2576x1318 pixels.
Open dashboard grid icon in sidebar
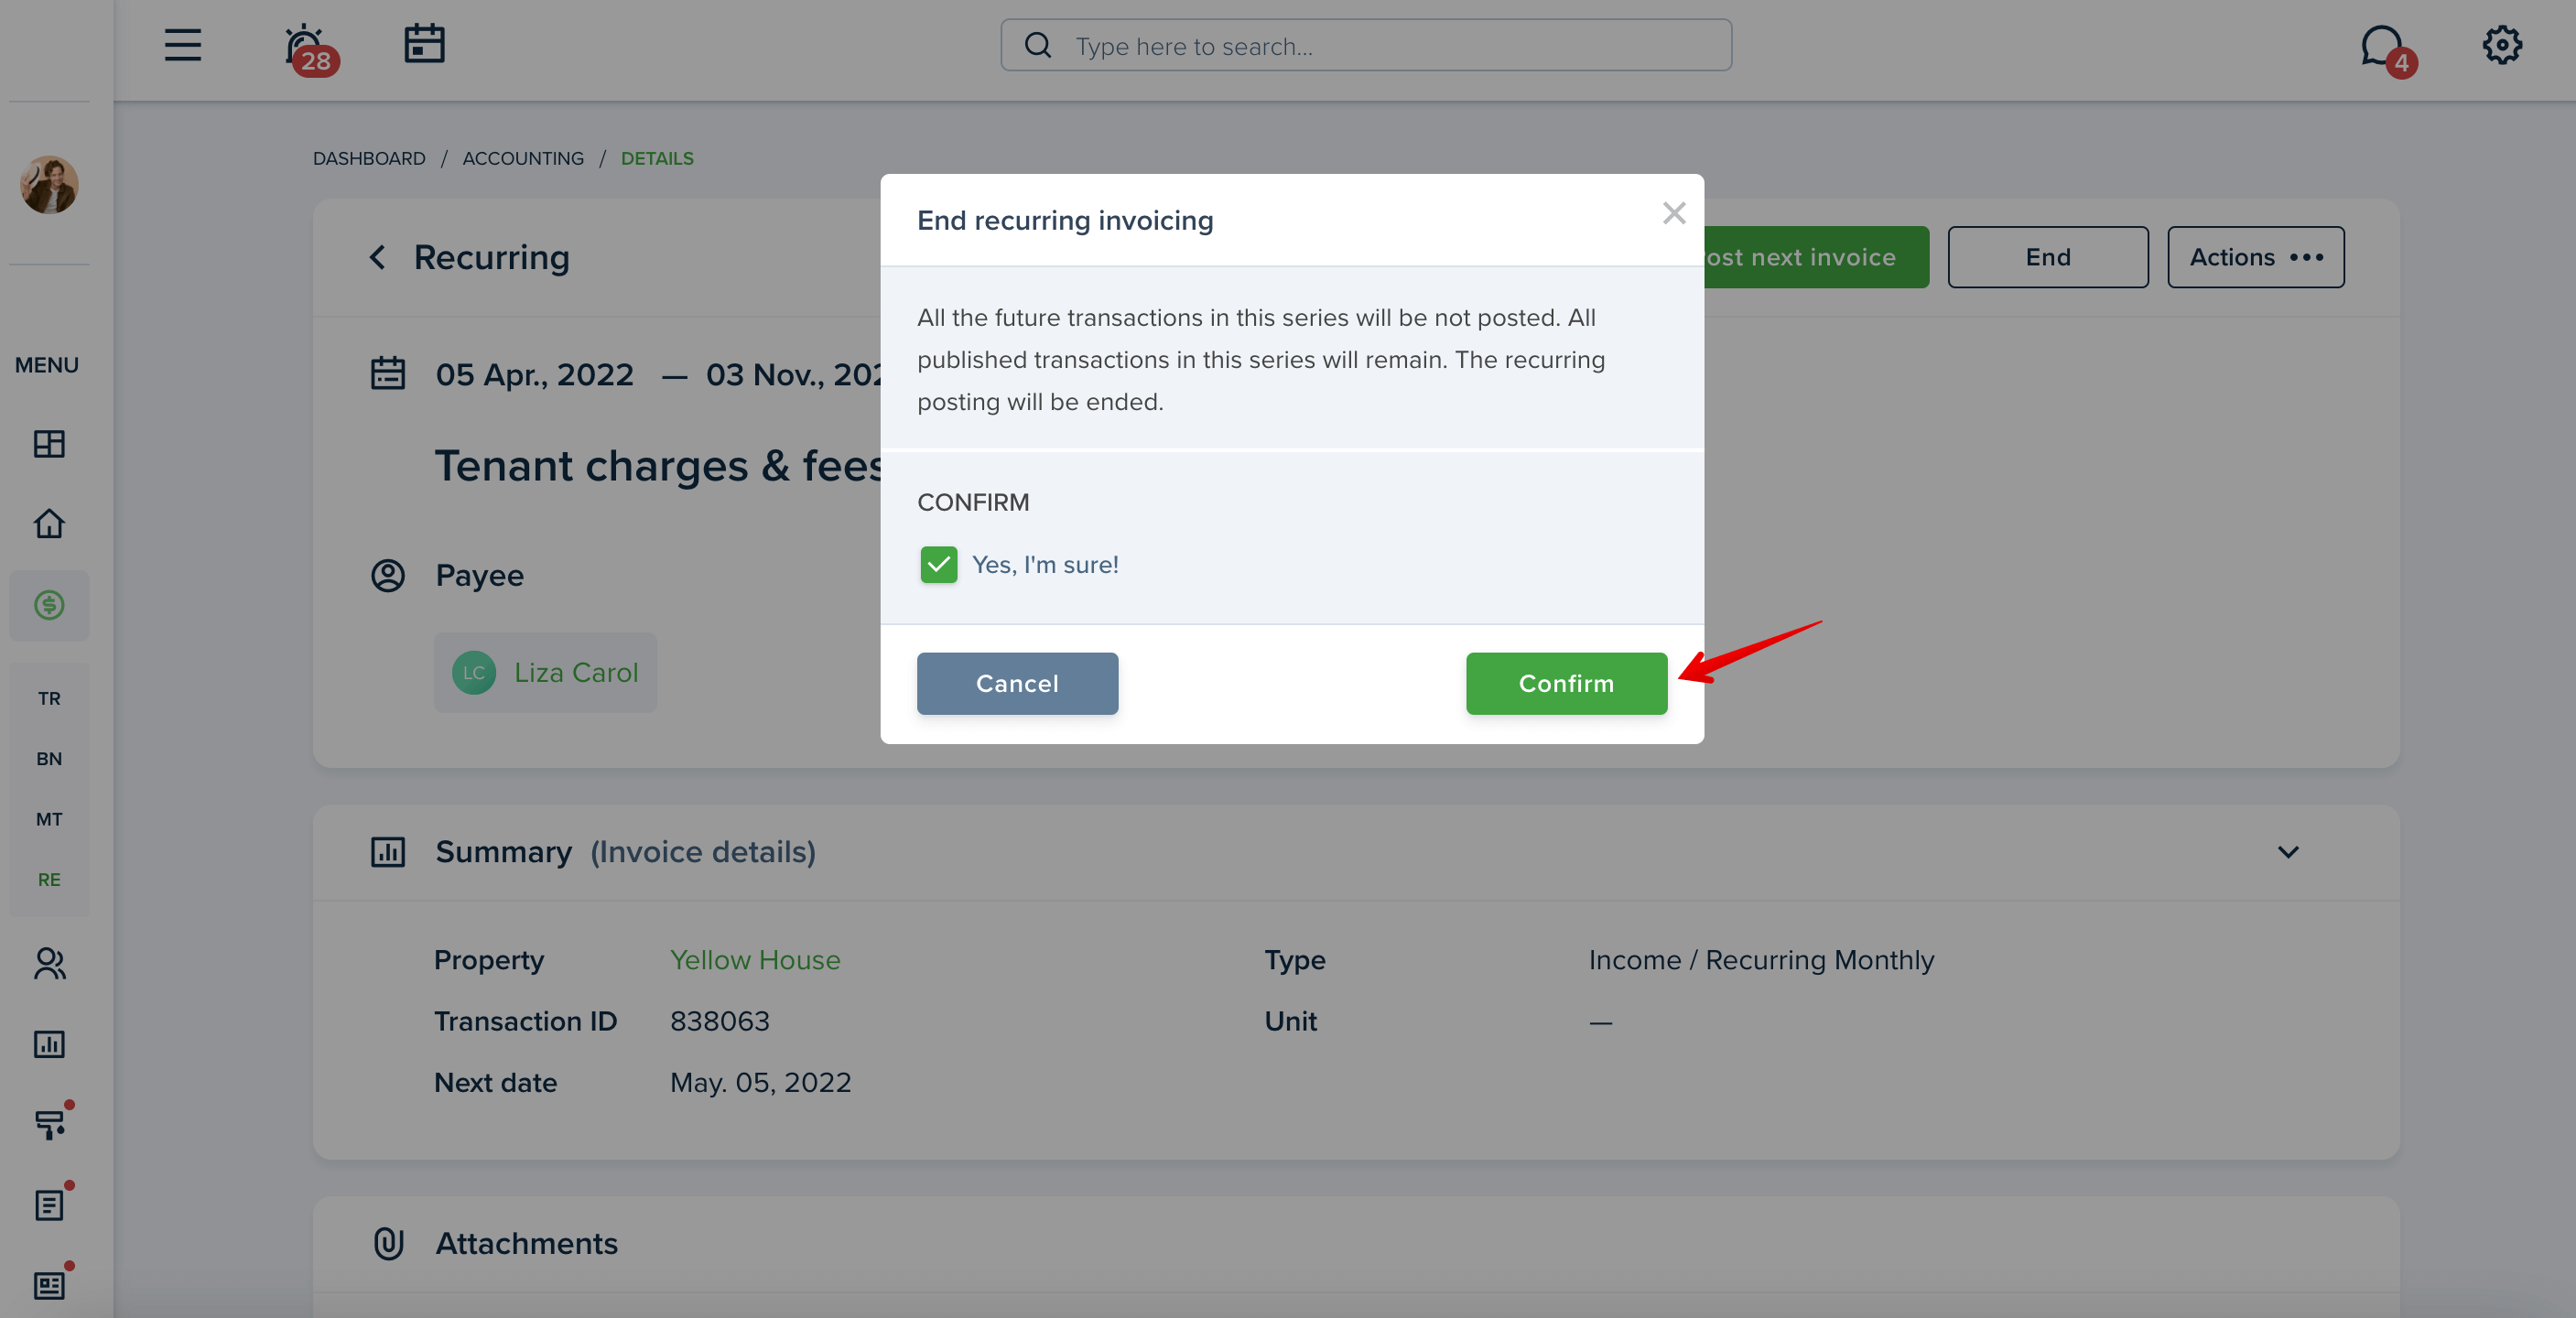click(49, 443)
